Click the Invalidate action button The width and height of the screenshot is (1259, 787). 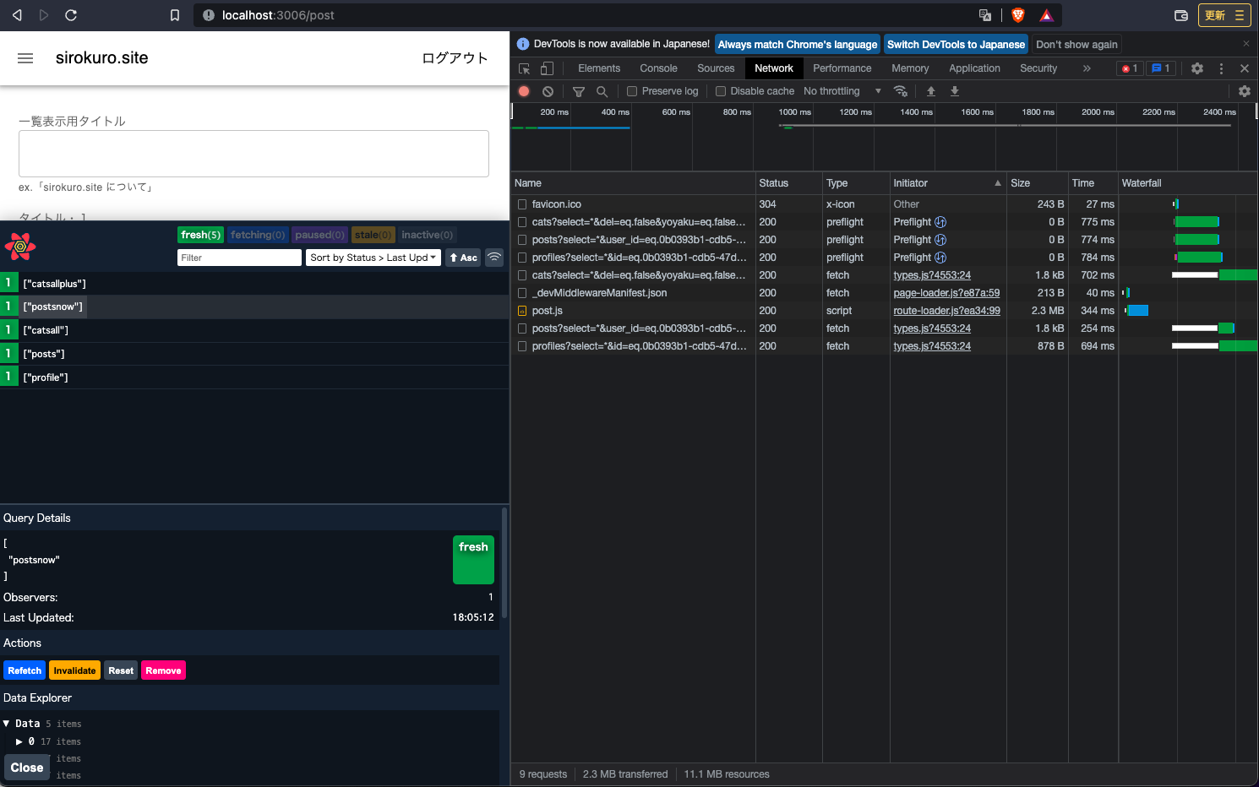pos(74,670)
